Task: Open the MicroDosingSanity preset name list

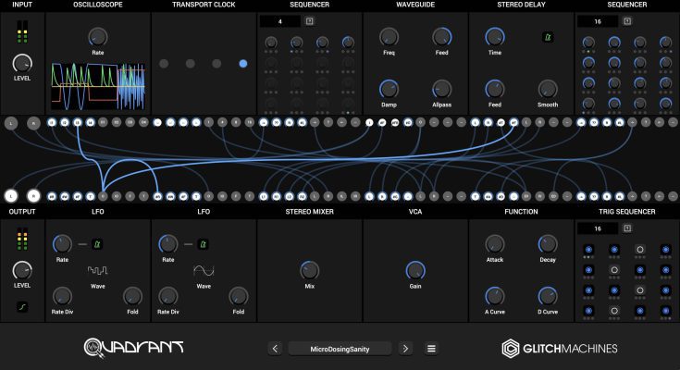Action: (340, 349)
